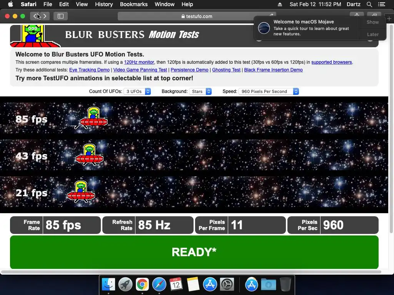Screen dimensions: 394x295
Task: Open the View menu
Action: pyautogui.click(x=82, y=4)
